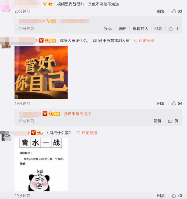The width and height of the screenshot is (187, 199).
Task: Click 投诉 to report the reply
Action: pos(108,29)
